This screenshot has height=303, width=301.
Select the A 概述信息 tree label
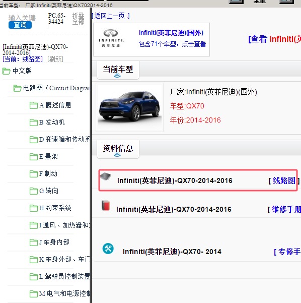[x=55, y=105]
